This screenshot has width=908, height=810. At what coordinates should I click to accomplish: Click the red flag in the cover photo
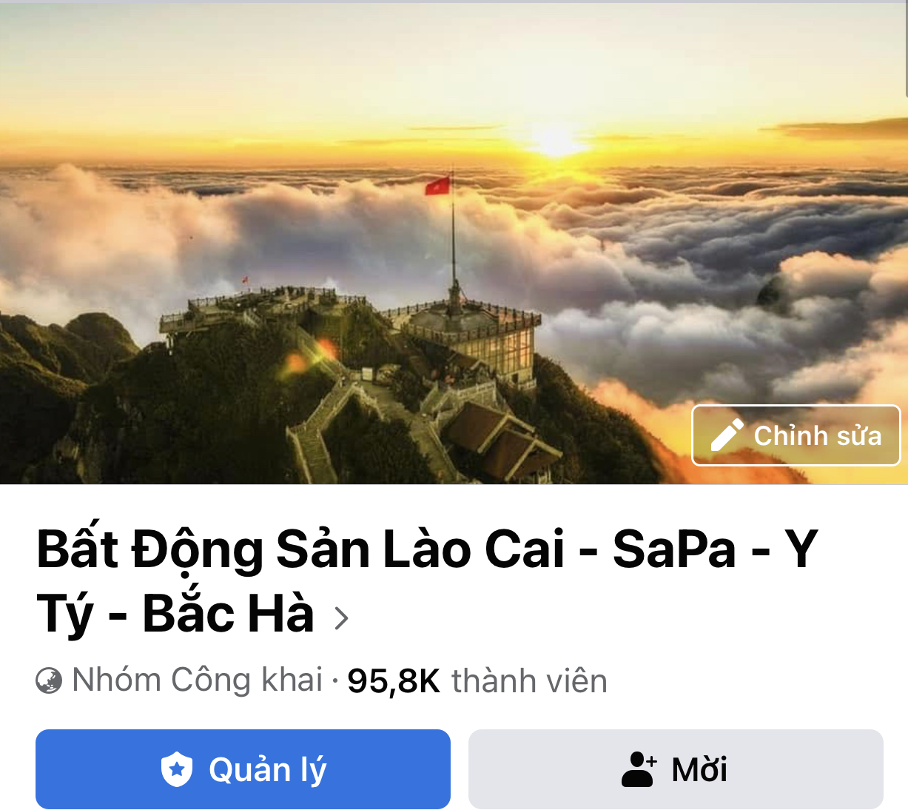(438, 185)
